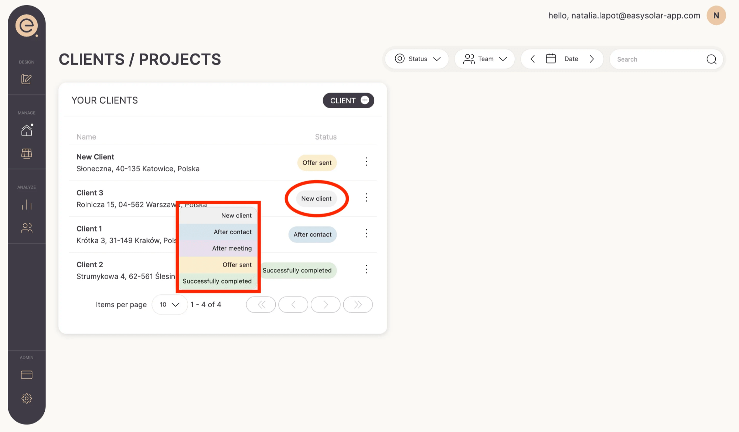Select 'New client' status option
Viewport: 739px width, 432px height.
tap(236, 216)
